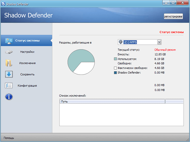The width and height of the screenshot is (190, 142).
Task: Click the Shadow Defender 0.00 MB value
Action: [x=159, y=73]
